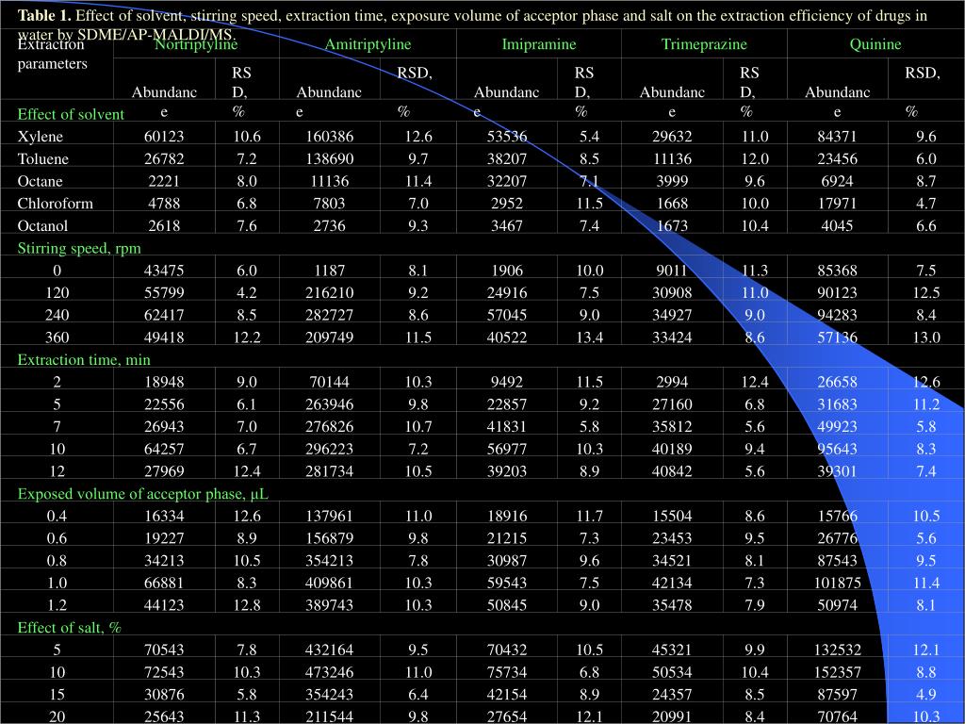Select Quinine abundance 152357 at 10 % salt

[x=837, y=672]
